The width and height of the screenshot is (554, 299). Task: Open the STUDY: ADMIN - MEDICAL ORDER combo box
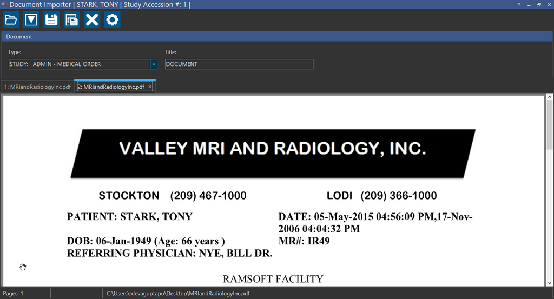[x=79, y=64]
